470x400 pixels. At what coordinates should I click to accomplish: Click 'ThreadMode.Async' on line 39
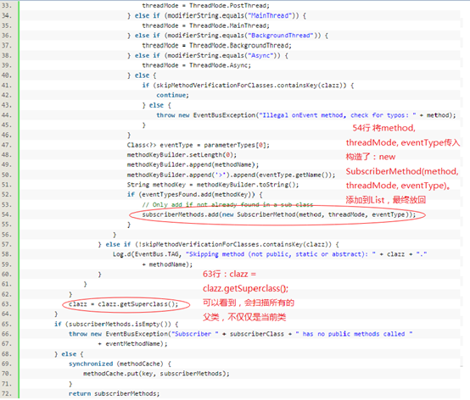pos(220,65)
